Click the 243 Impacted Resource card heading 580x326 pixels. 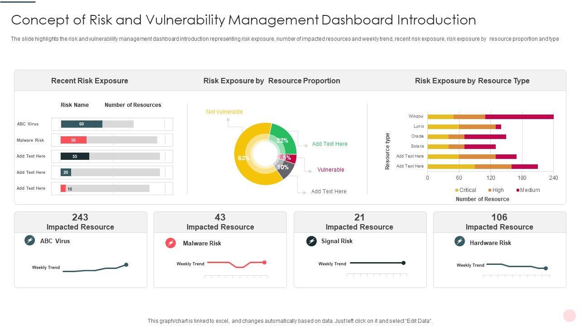coord(80,222)
